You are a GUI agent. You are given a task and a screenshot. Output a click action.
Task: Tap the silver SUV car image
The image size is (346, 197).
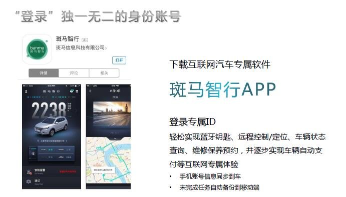[x=51, y=125]
